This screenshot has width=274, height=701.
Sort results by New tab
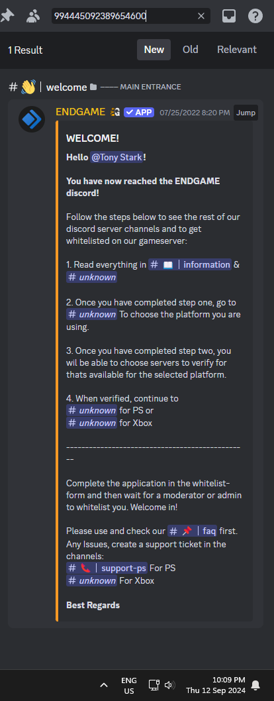154,50
